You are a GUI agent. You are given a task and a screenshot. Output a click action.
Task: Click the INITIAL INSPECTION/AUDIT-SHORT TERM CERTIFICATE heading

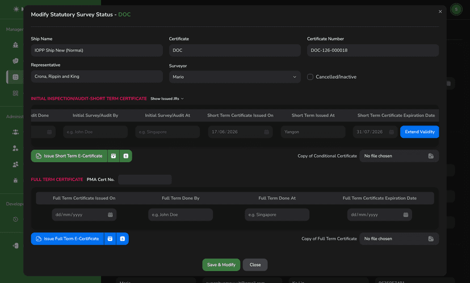89,99
